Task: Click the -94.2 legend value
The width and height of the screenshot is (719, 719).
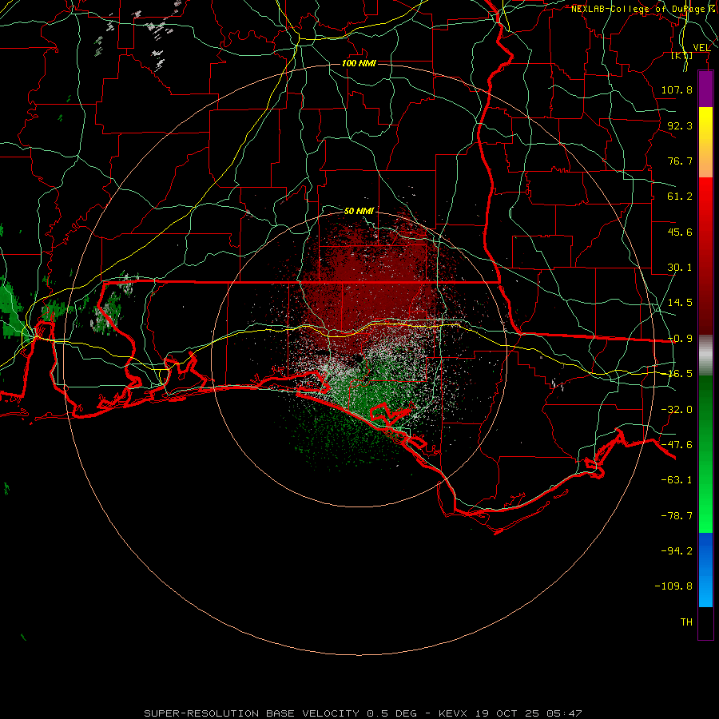Action: [677, 551]
